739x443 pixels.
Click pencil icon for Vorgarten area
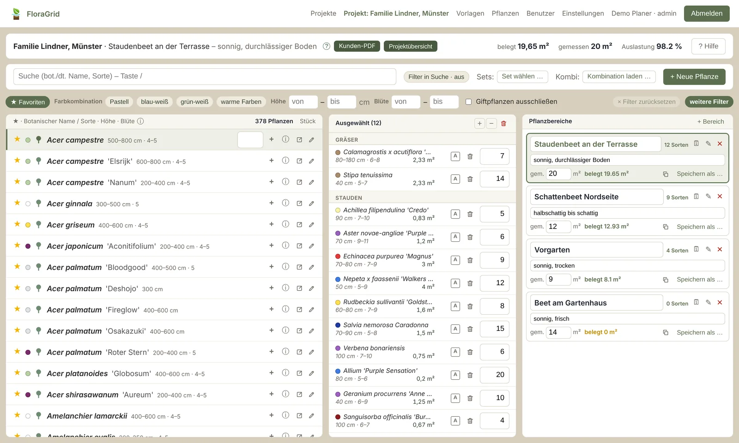tap(708, 249)
